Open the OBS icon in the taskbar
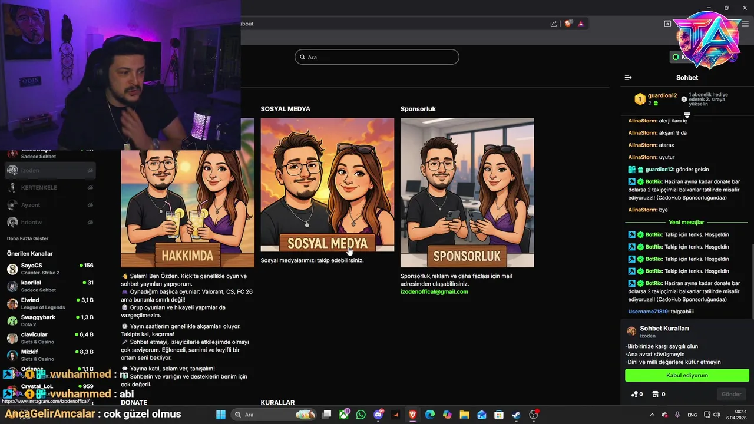The height and width of the screenshot is (424, 754). click(534, 415)
